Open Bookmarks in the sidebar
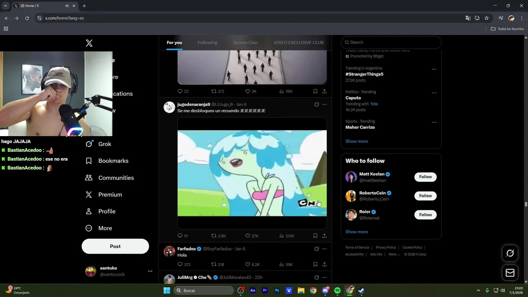 pos(107,161)
